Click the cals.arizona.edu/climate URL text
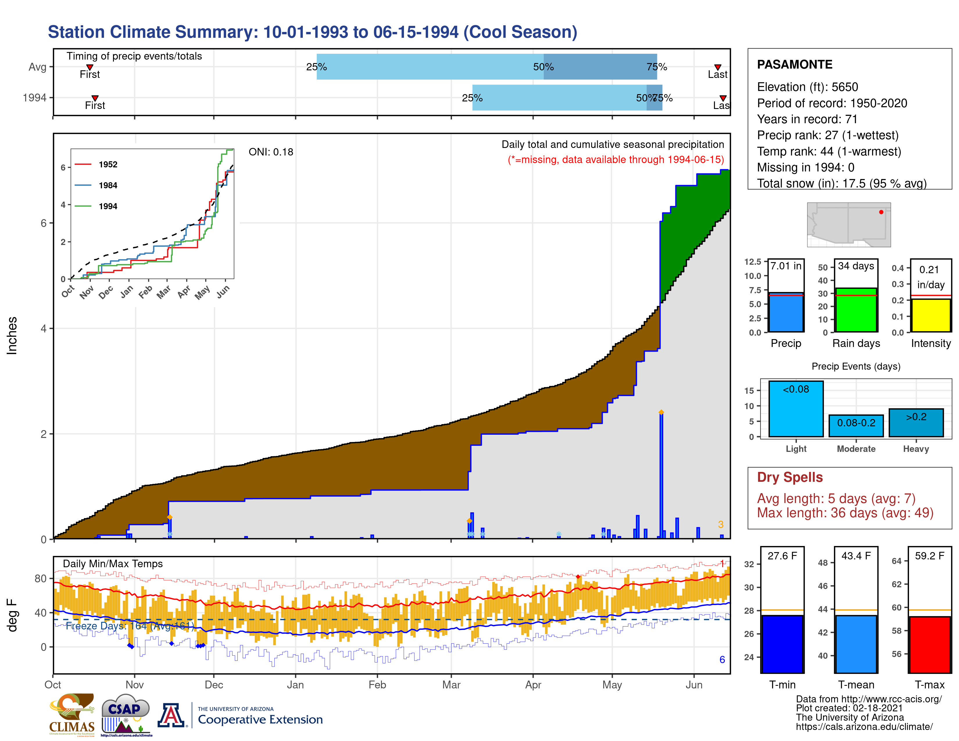The image size is (959, 741). point(864,726)
